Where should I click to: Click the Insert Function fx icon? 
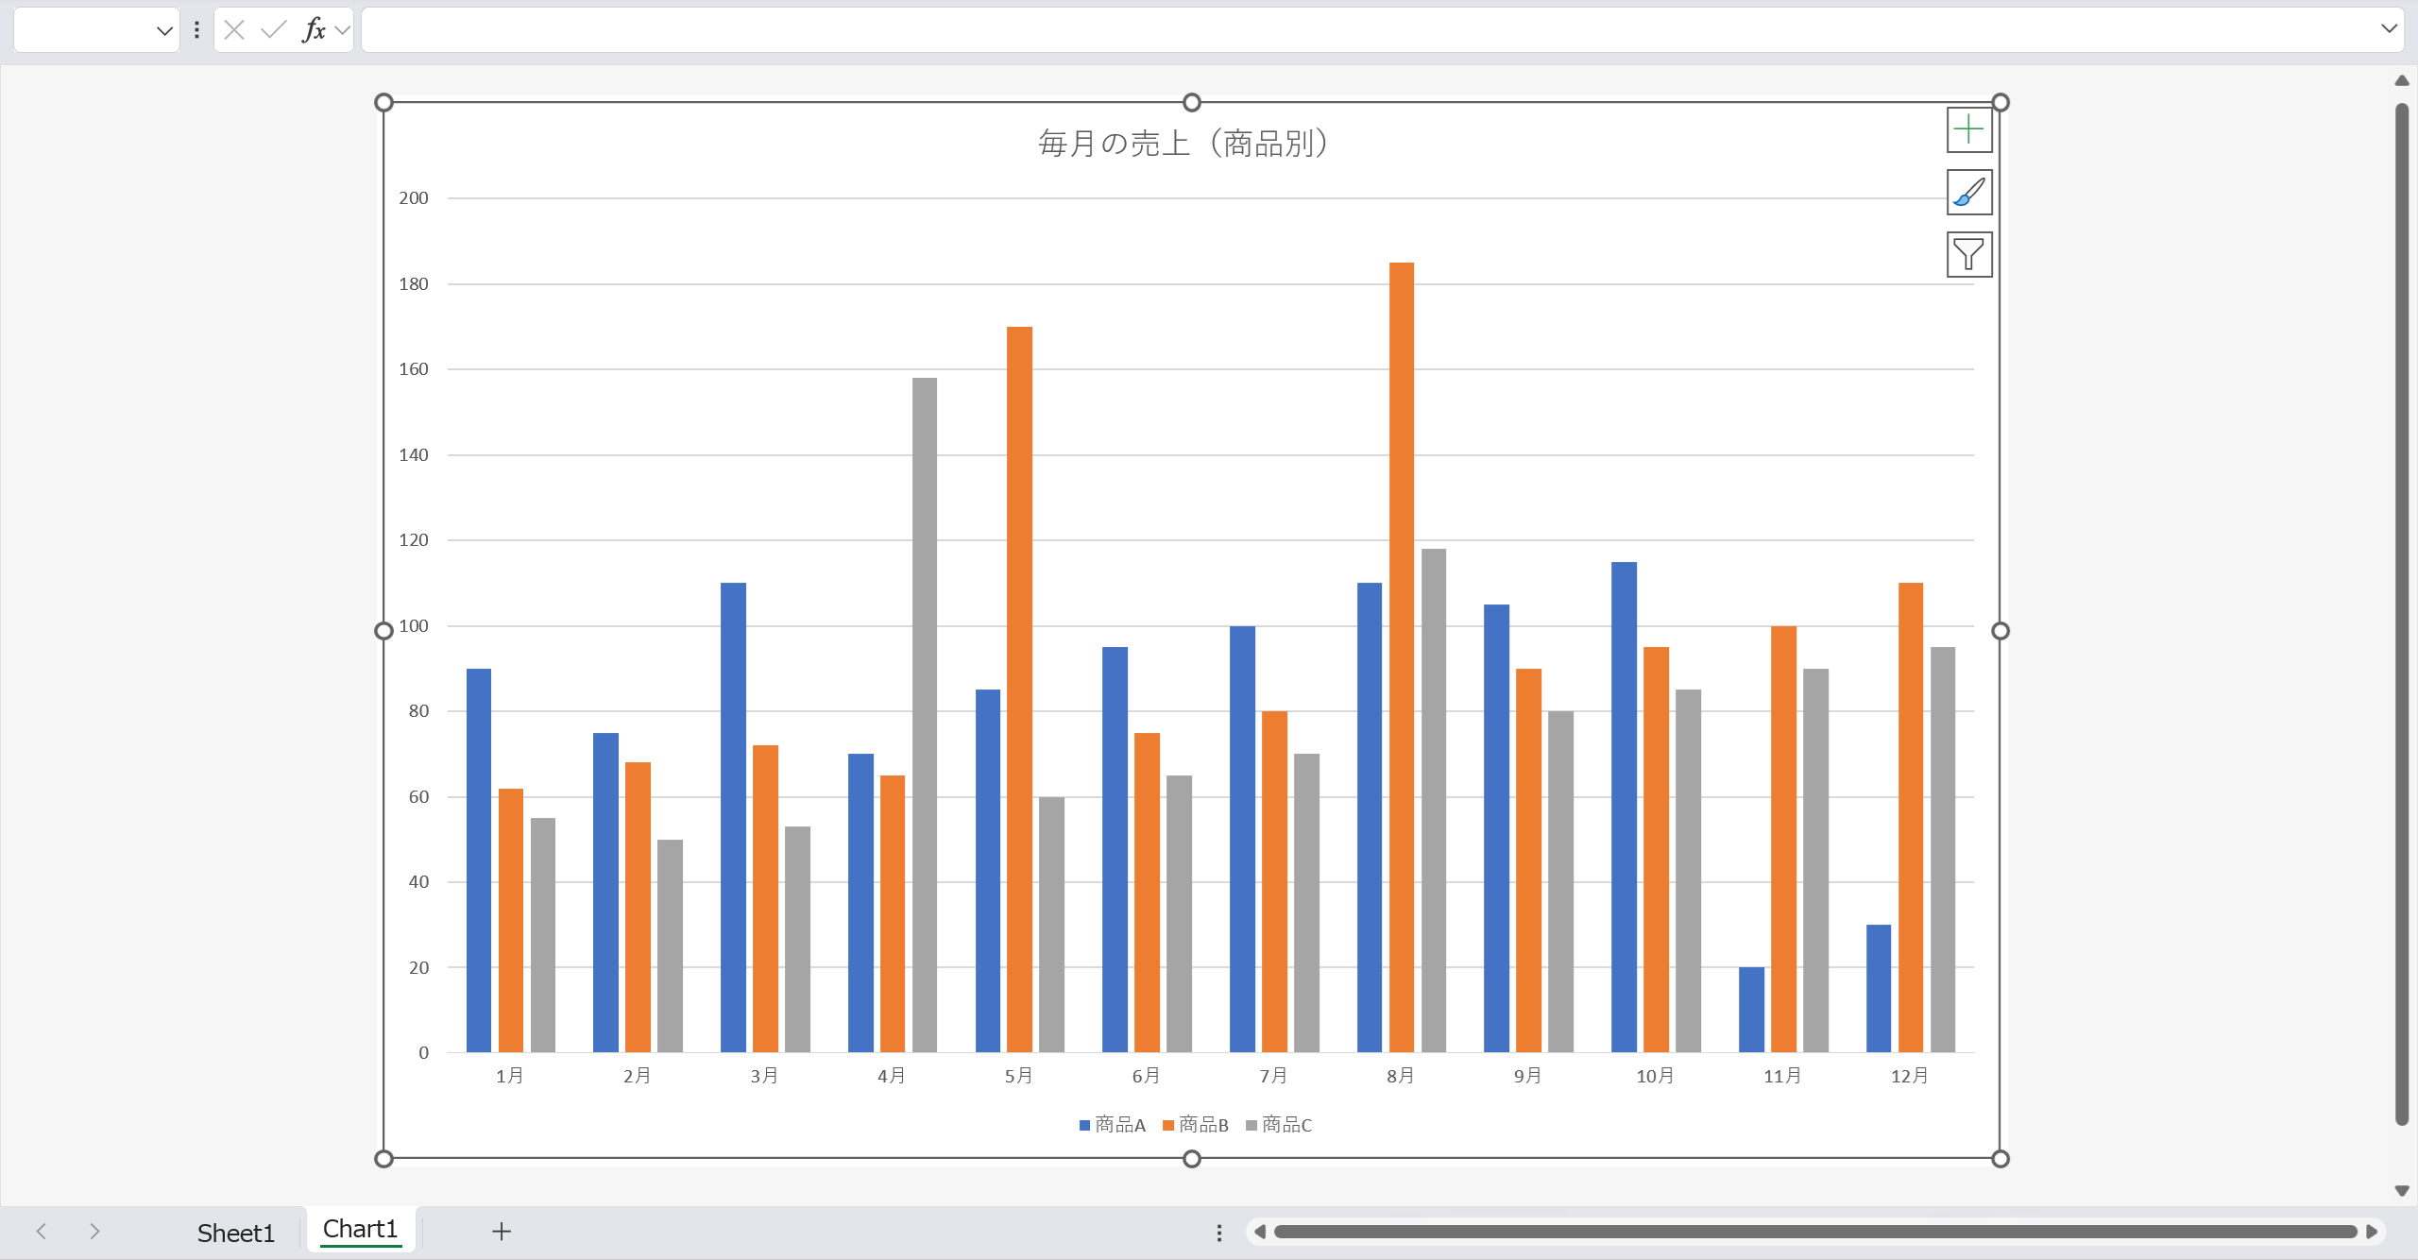tap(315, 29)
